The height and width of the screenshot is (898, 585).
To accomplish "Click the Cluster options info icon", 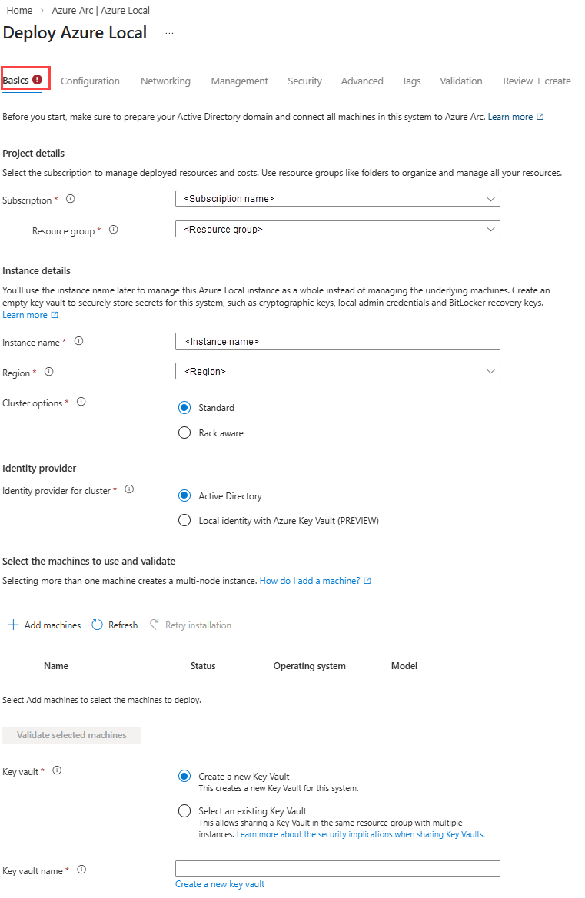I will tap(81, 402).
